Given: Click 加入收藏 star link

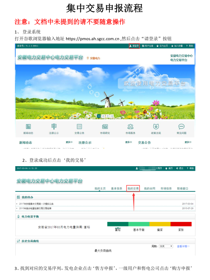Looking at the screenshot, I should 177,46.
